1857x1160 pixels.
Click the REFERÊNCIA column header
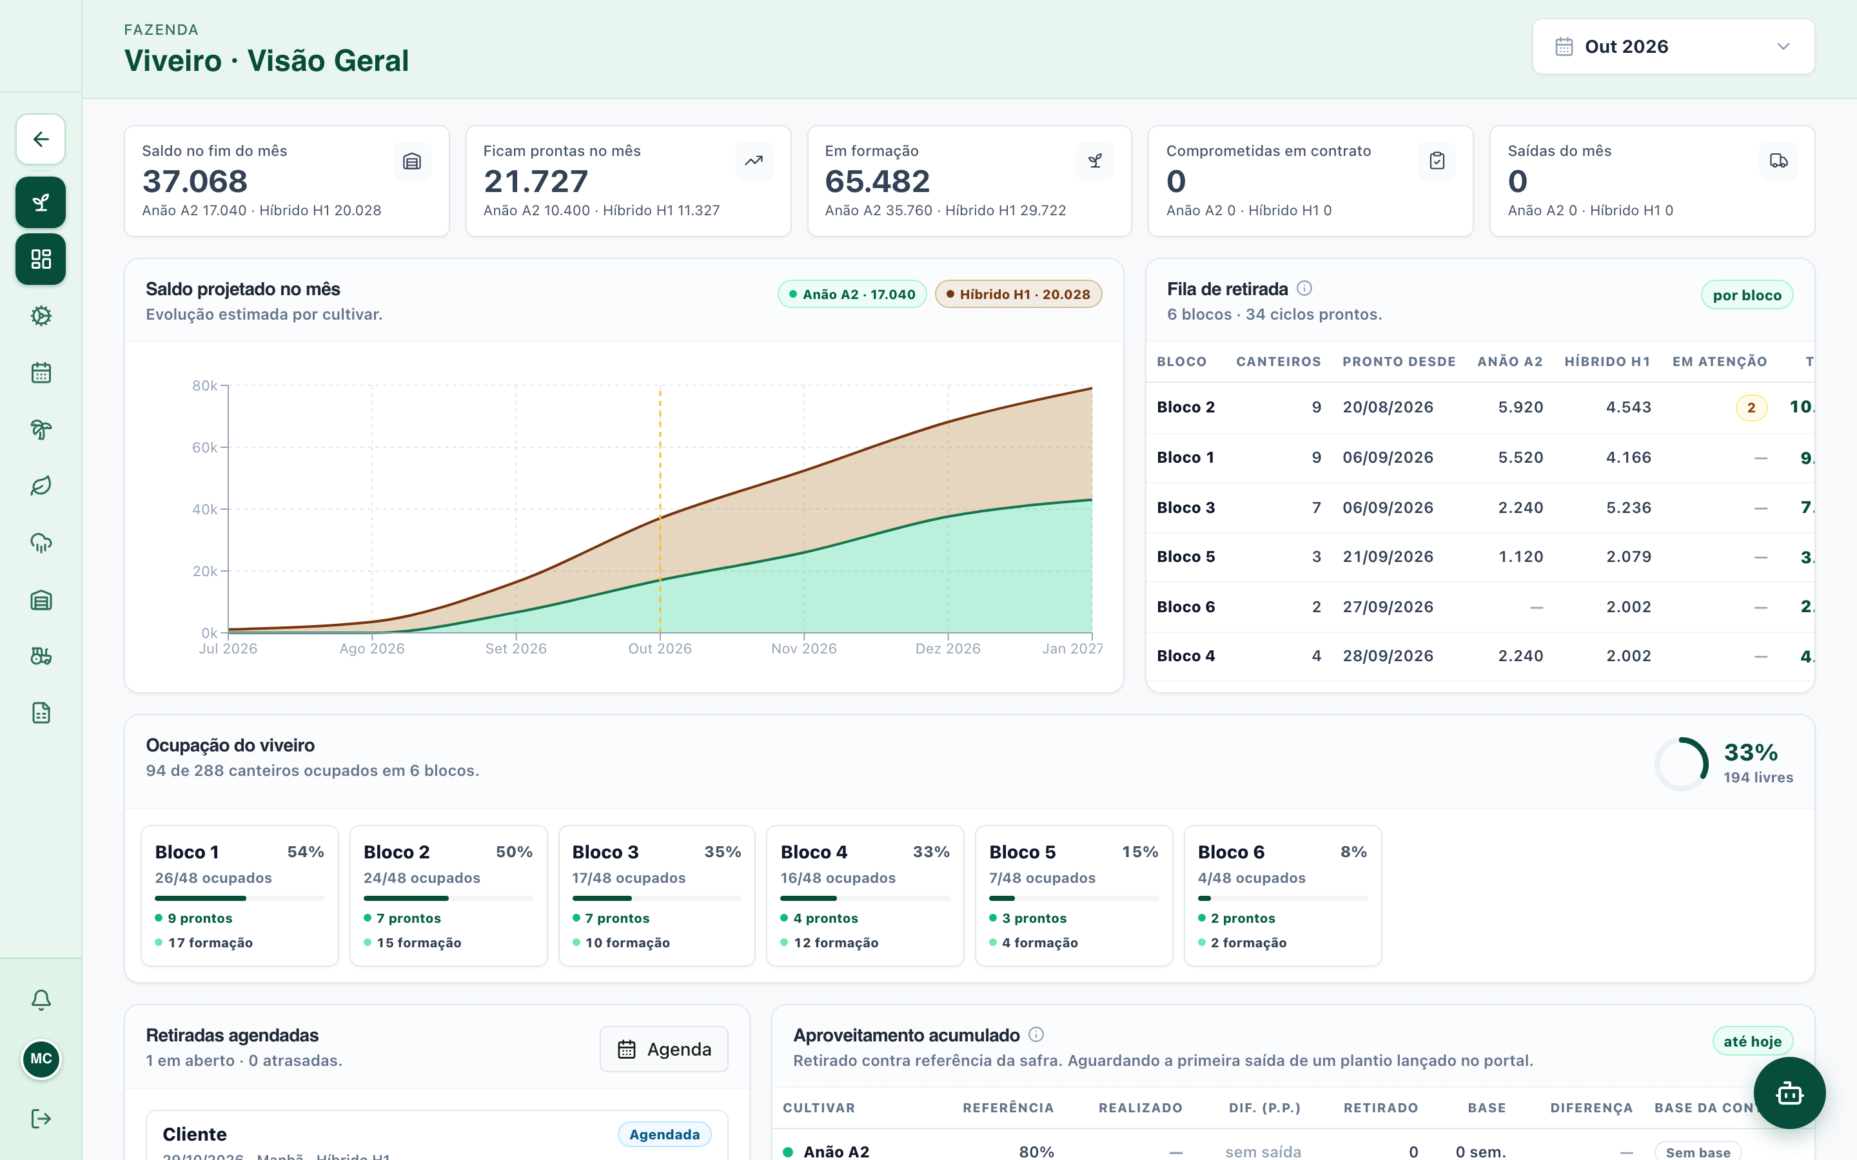pos(1008,1108)
